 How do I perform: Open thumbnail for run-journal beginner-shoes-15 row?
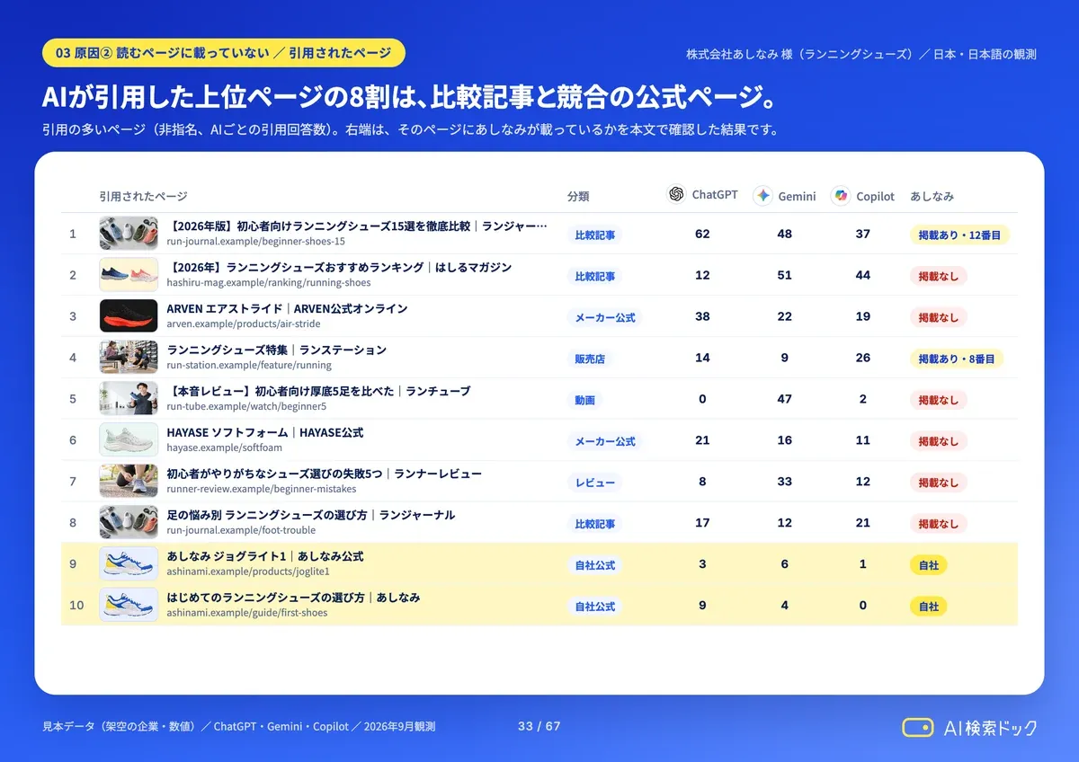point(129,234)
